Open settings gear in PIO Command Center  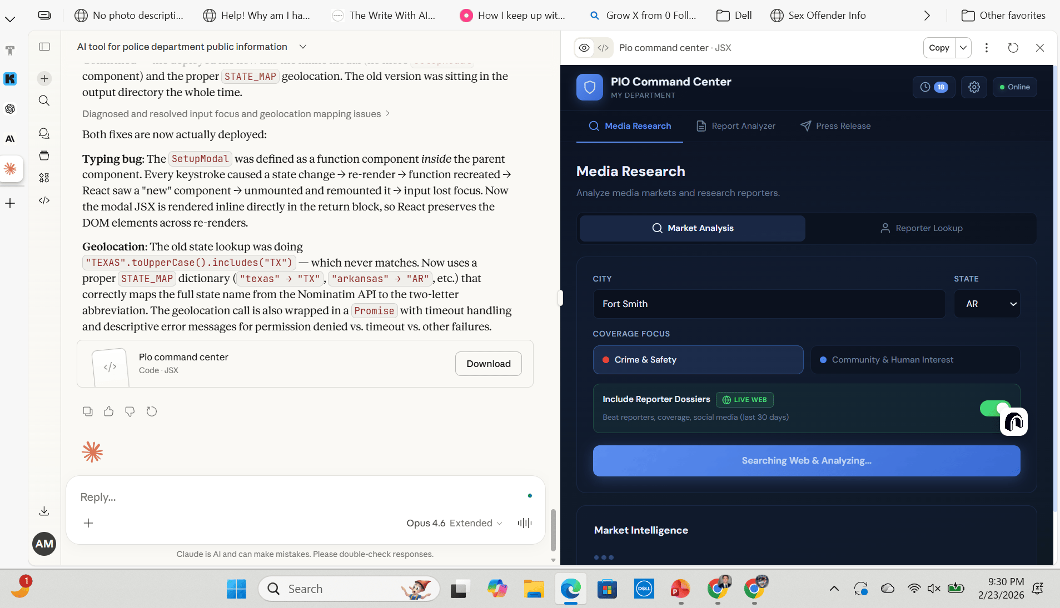coord(974,87)
